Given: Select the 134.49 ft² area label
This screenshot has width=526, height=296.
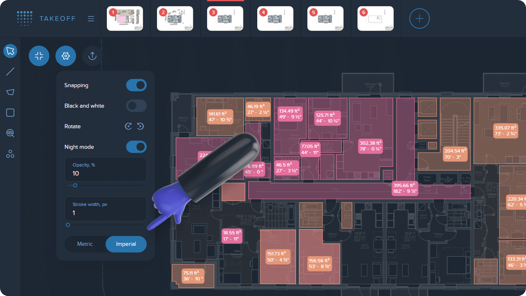Looking at the screenshot, I should coord(290,114).
